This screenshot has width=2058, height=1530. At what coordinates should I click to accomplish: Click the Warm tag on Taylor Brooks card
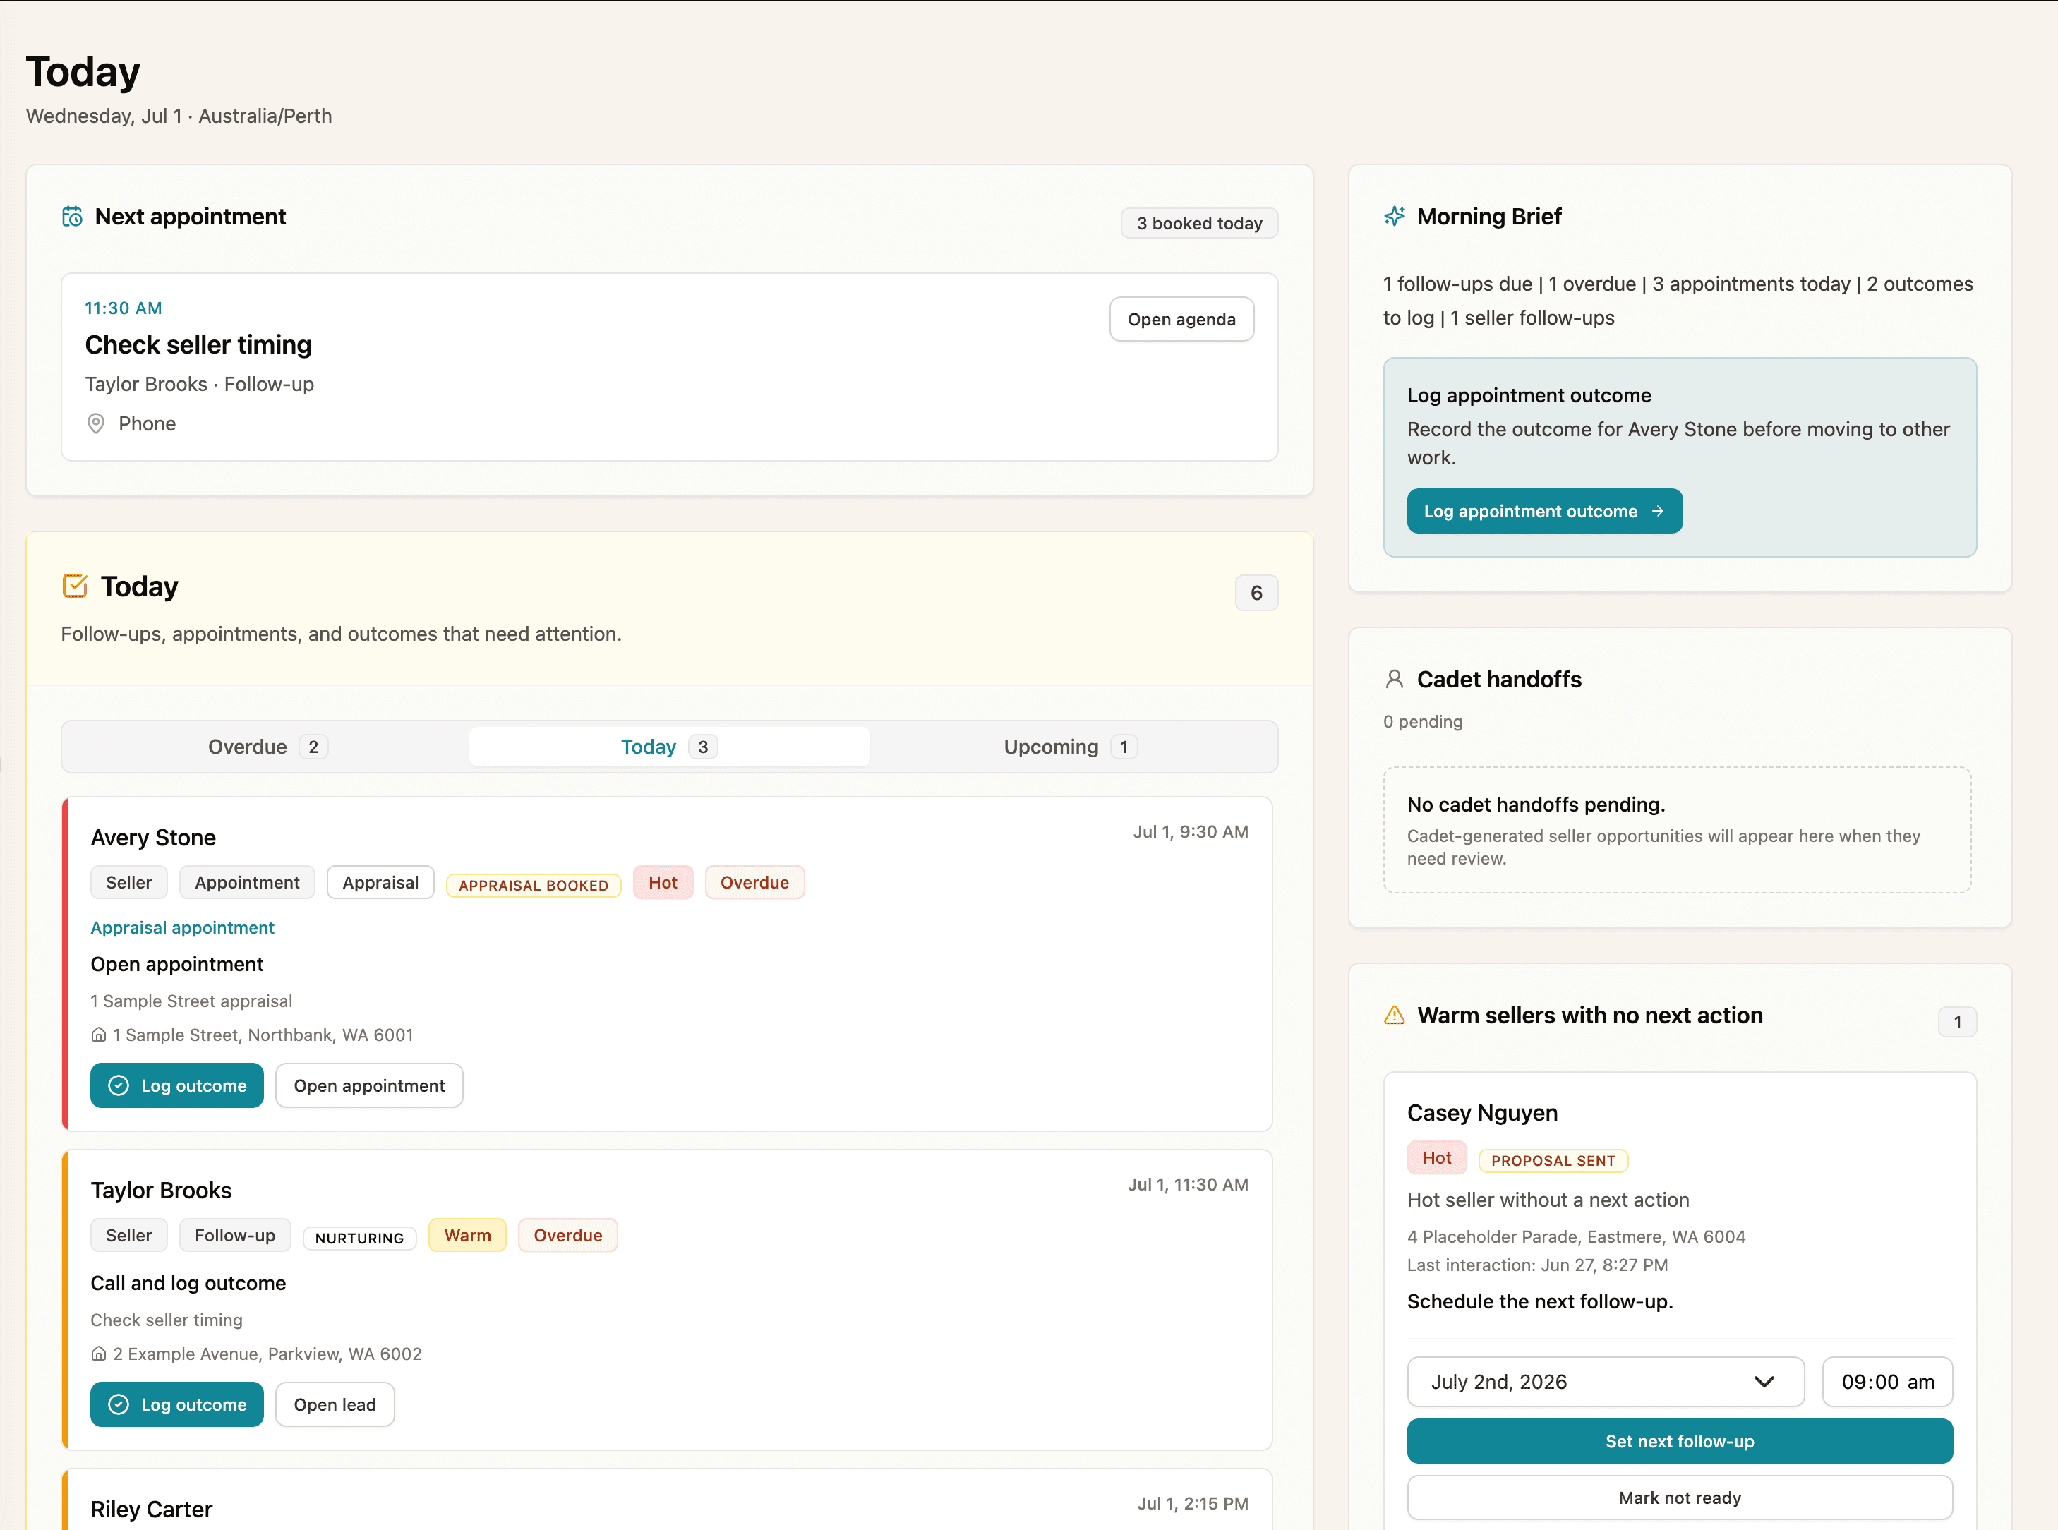click(x=468, y=1236)
